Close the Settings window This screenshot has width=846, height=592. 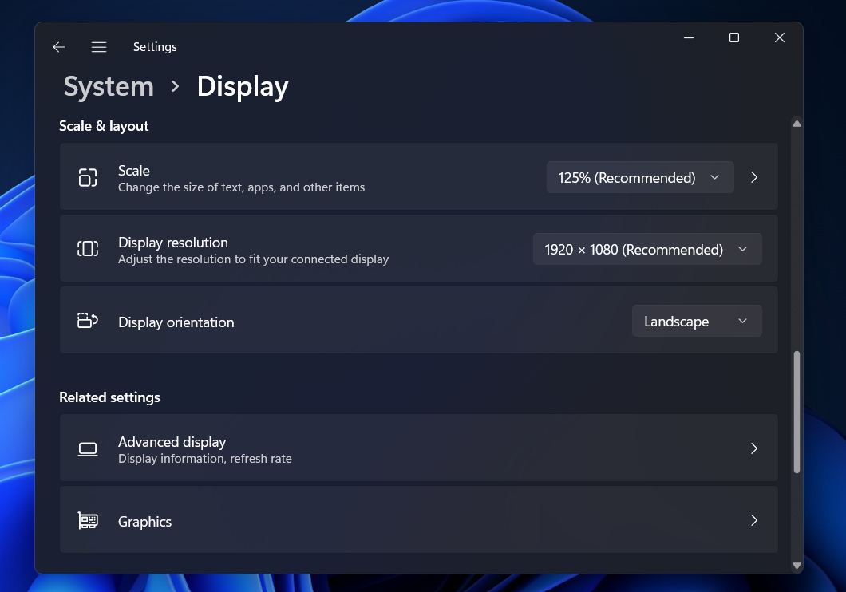coord(779,37)
